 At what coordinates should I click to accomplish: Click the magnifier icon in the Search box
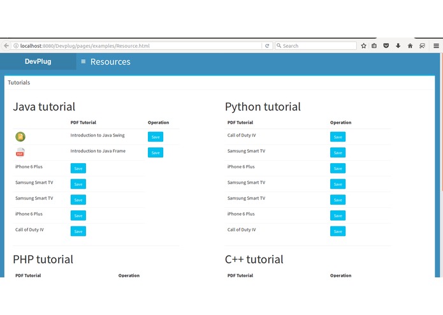pyautogui.click(x=279, y=45)
